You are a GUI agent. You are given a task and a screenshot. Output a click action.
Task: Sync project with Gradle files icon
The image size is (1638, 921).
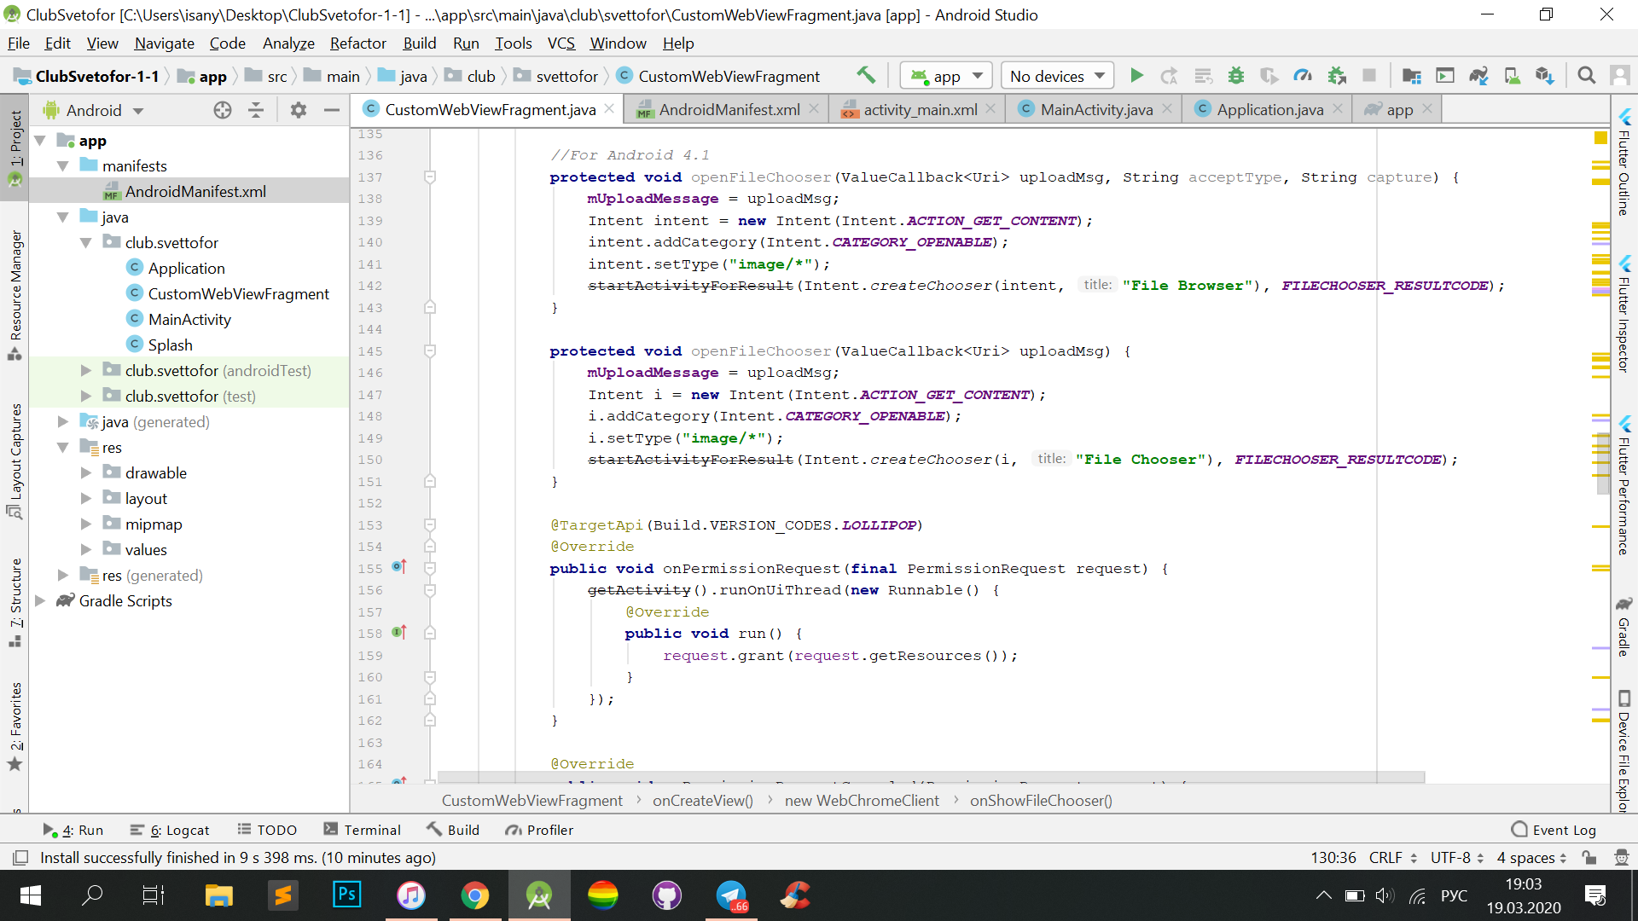pos(1478,76)
